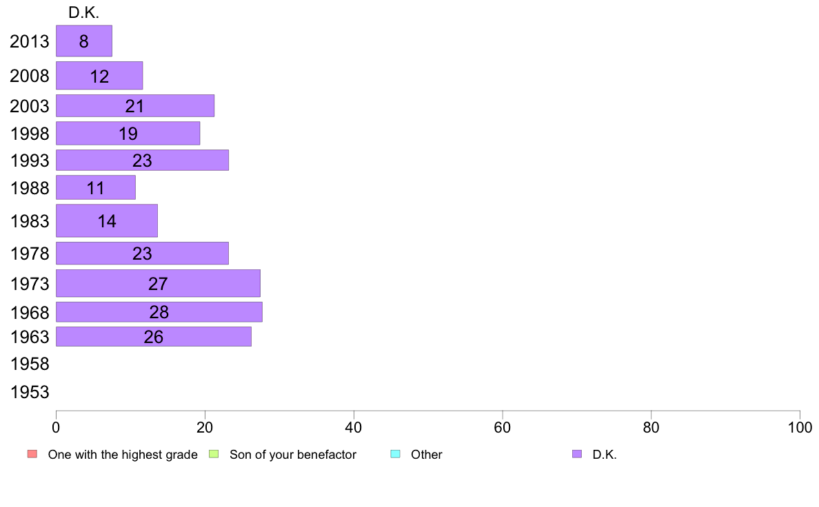Click the 1958 year label
Screen dimensions: 819x507
tap(30, 364)
